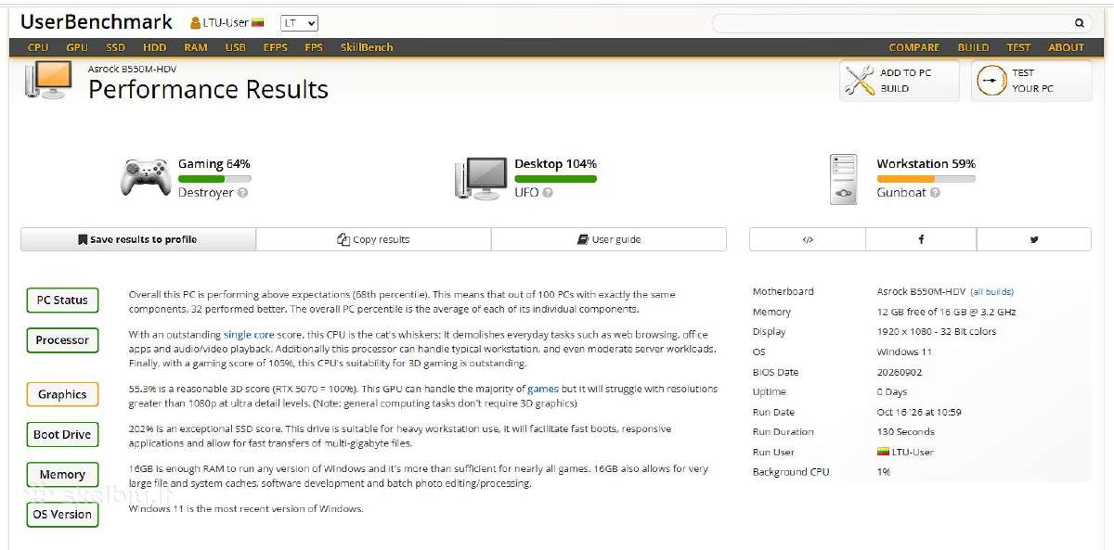Viewport: 1114px width, 550px height.
Task: Go to the TEST page
Action: (x=1019, y=47)
